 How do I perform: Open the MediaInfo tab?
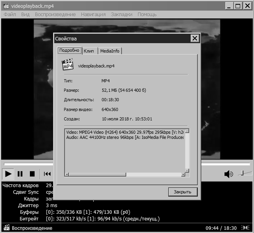tap(110, 51)
